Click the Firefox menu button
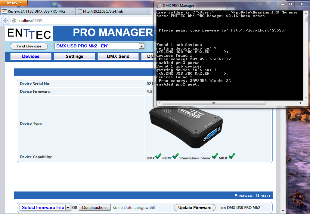Screen dimensions: 310x214 tap(14, 3)
